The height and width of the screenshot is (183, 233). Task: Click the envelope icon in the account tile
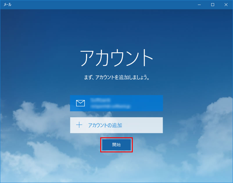tap(80, 103)
